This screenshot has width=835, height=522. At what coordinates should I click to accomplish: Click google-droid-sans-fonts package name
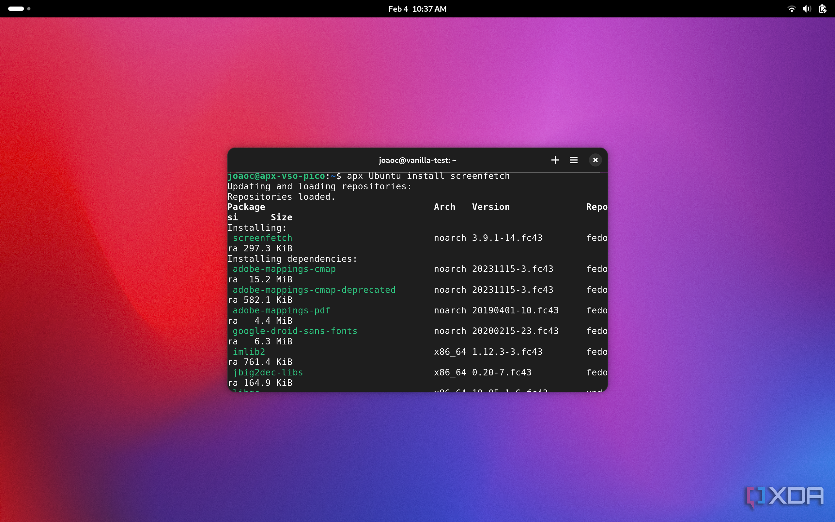295,331
